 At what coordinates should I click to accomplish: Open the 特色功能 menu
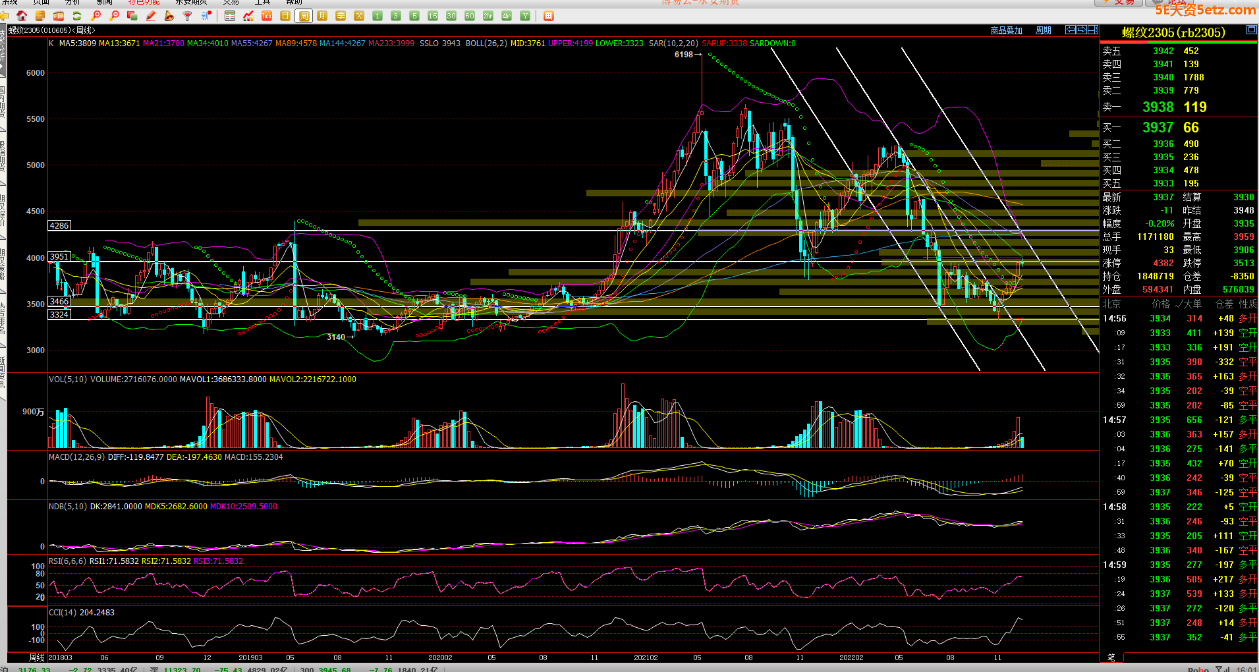click(x=144, y=2)
